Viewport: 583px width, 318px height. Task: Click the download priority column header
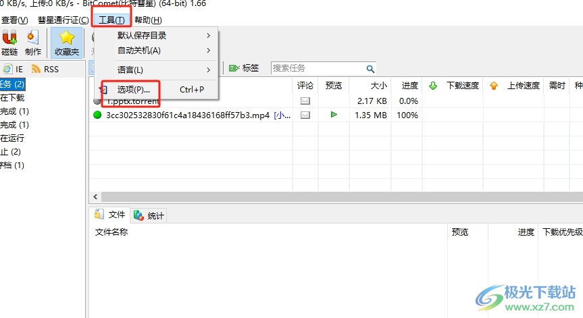(562, 232)
